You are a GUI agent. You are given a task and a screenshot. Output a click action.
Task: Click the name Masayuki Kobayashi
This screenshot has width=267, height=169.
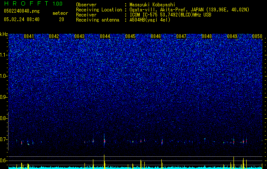pos(152,5)
